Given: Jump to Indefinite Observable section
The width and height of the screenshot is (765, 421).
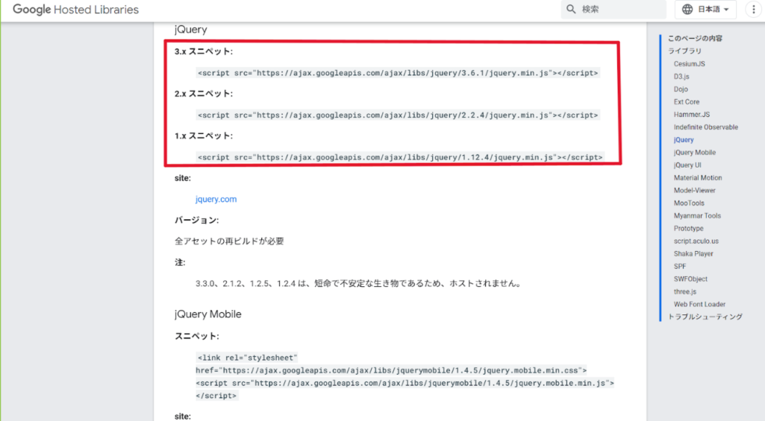Looking at the screenshot, I should (705, 127).
